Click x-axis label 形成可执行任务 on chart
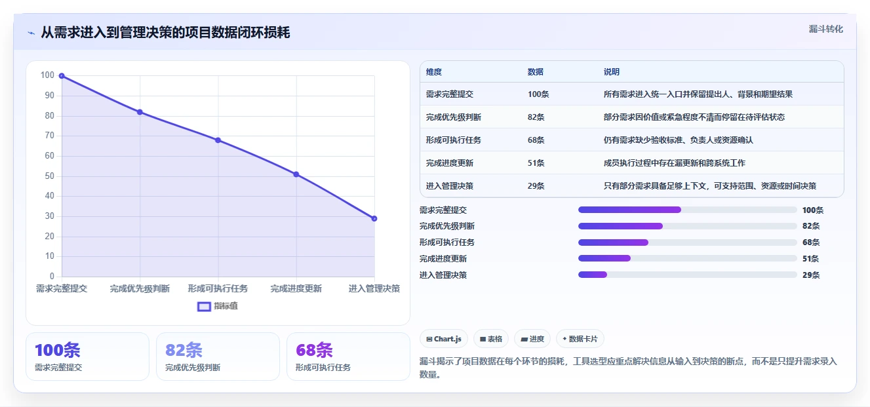The image size is (870, 407). point(218,288)
